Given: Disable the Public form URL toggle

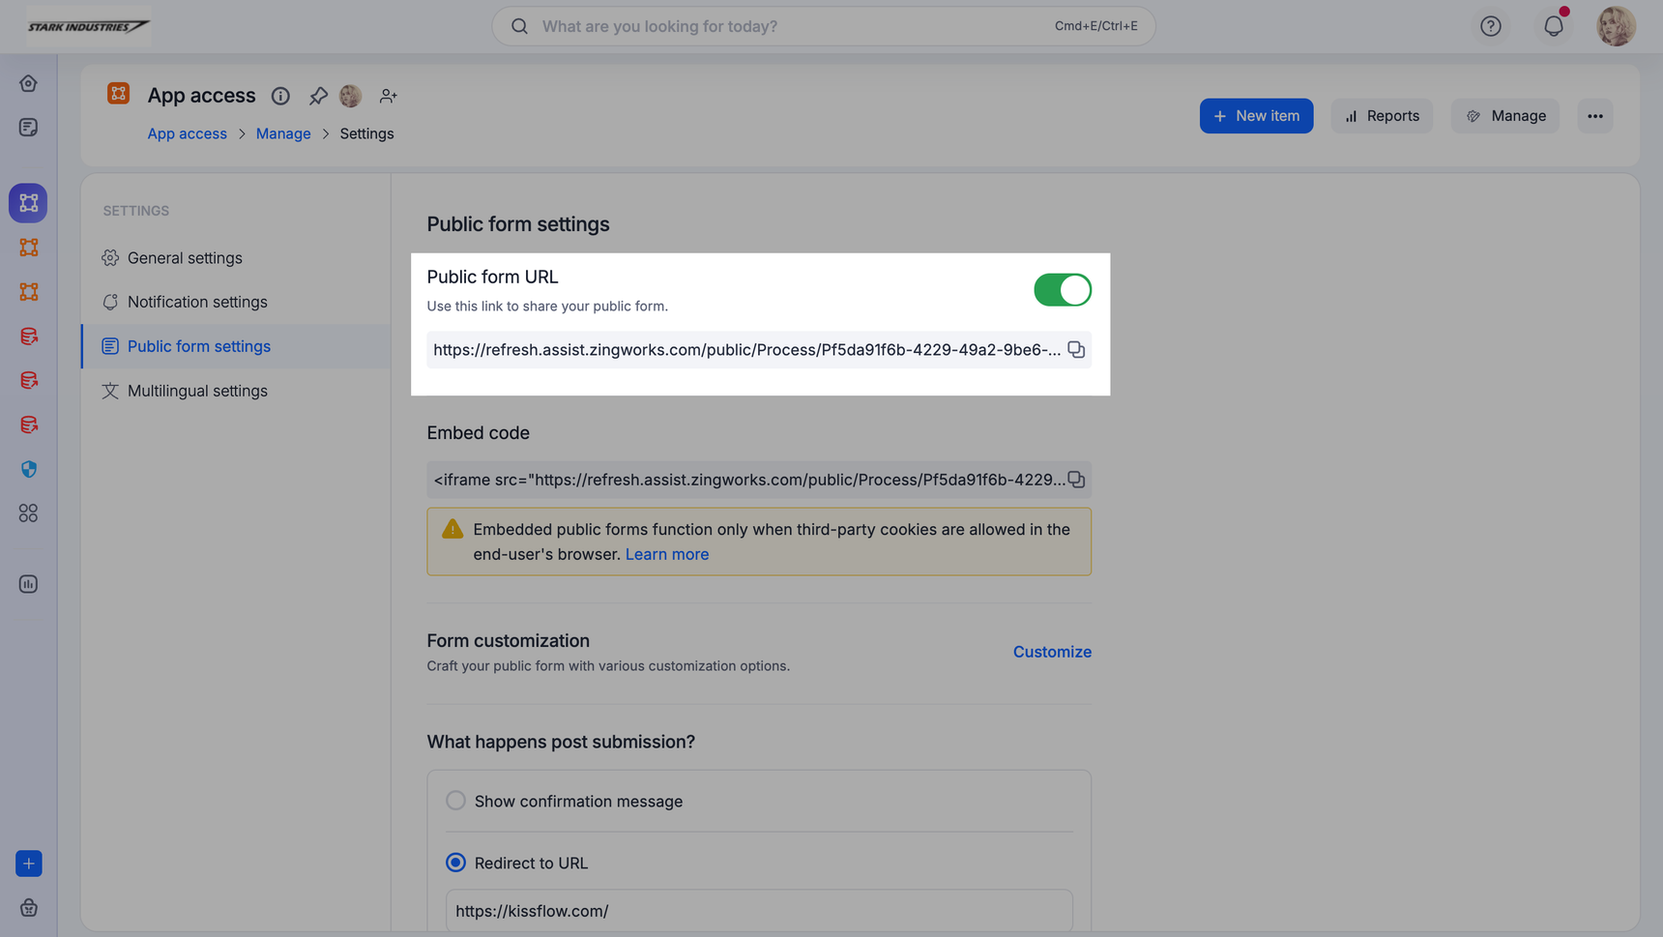Looking at the screenshot, I should (x=1062, y=290).
